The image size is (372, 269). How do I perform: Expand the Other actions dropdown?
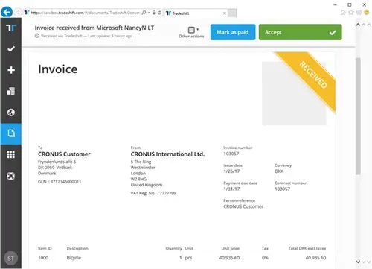(x=191, y=32)
